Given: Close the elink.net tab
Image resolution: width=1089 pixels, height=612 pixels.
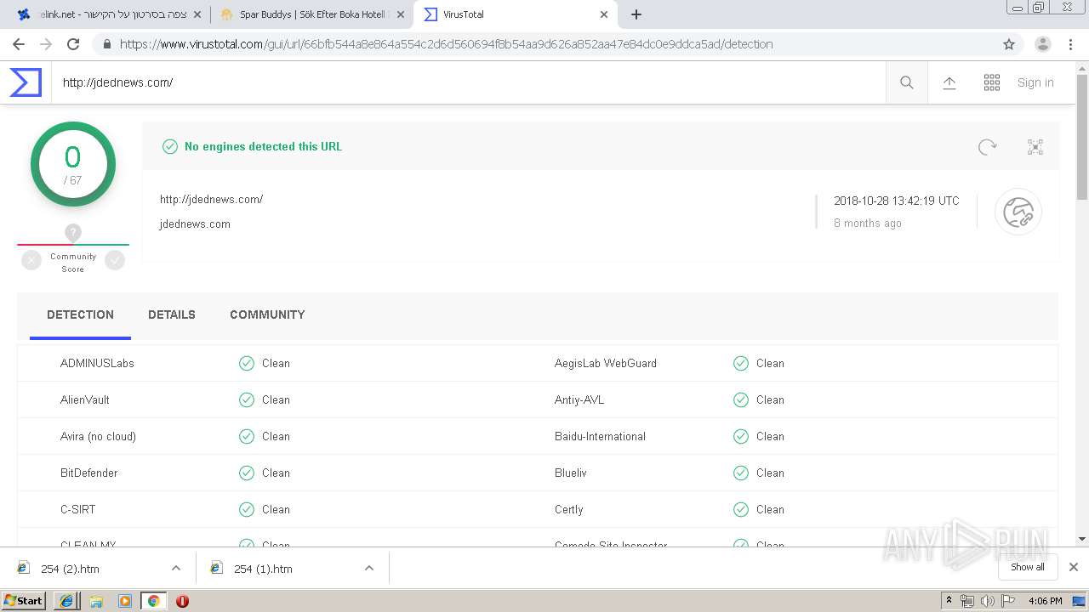Looking at the screenshot, I should point(197,14).
